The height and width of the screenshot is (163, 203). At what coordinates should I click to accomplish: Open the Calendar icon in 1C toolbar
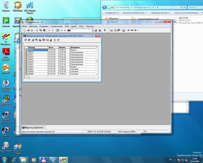115,30
